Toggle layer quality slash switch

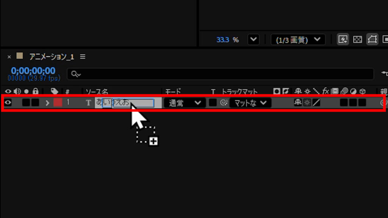316,103
